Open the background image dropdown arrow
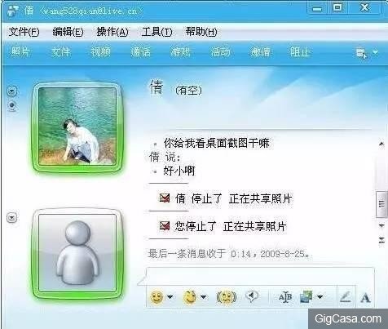Screen dimensions: 388x329 pyautogui.click(x=320, y=297)
